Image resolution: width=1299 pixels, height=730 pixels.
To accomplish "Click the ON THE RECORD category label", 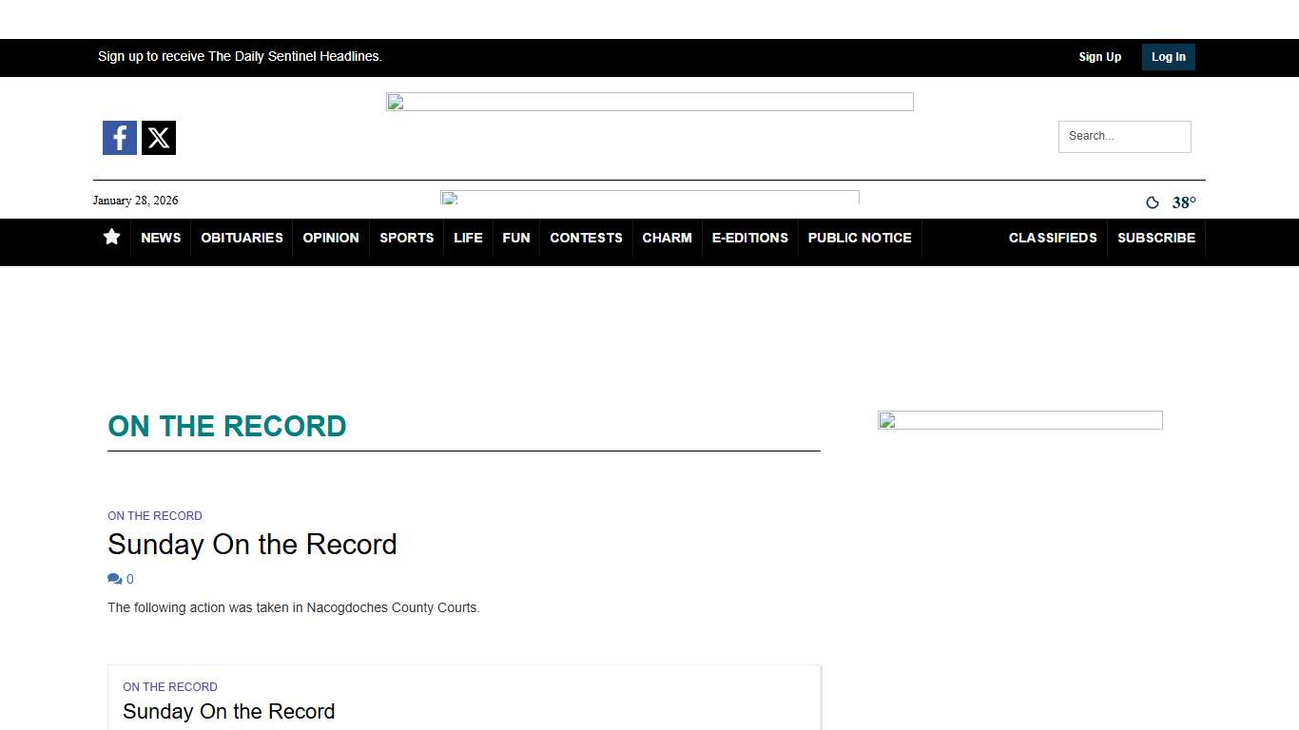I will click(155, 515).
